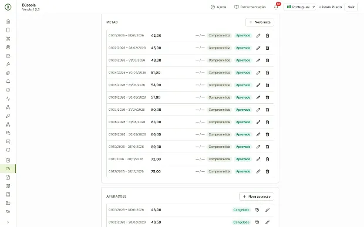
Task: Open the chat bubbles icon in the sidebar
Action: (8, 133)
